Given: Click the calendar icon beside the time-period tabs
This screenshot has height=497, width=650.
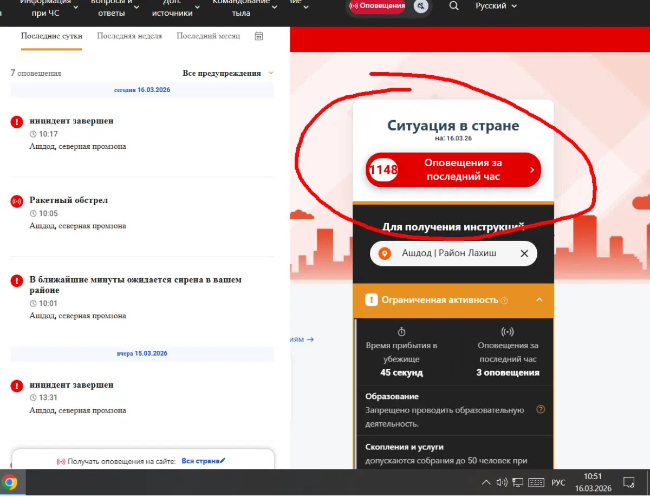Looking at the screenshot, I should coord(258,35).
